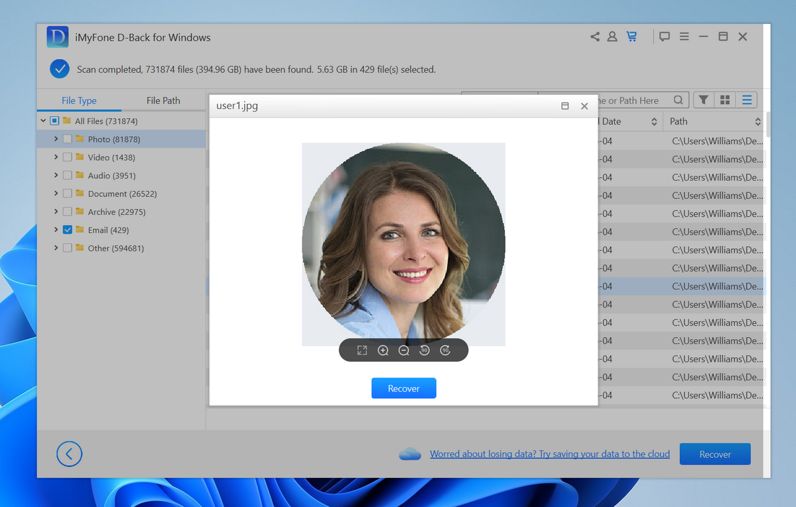Select the All Files (731874) label

tap(106, 121)
